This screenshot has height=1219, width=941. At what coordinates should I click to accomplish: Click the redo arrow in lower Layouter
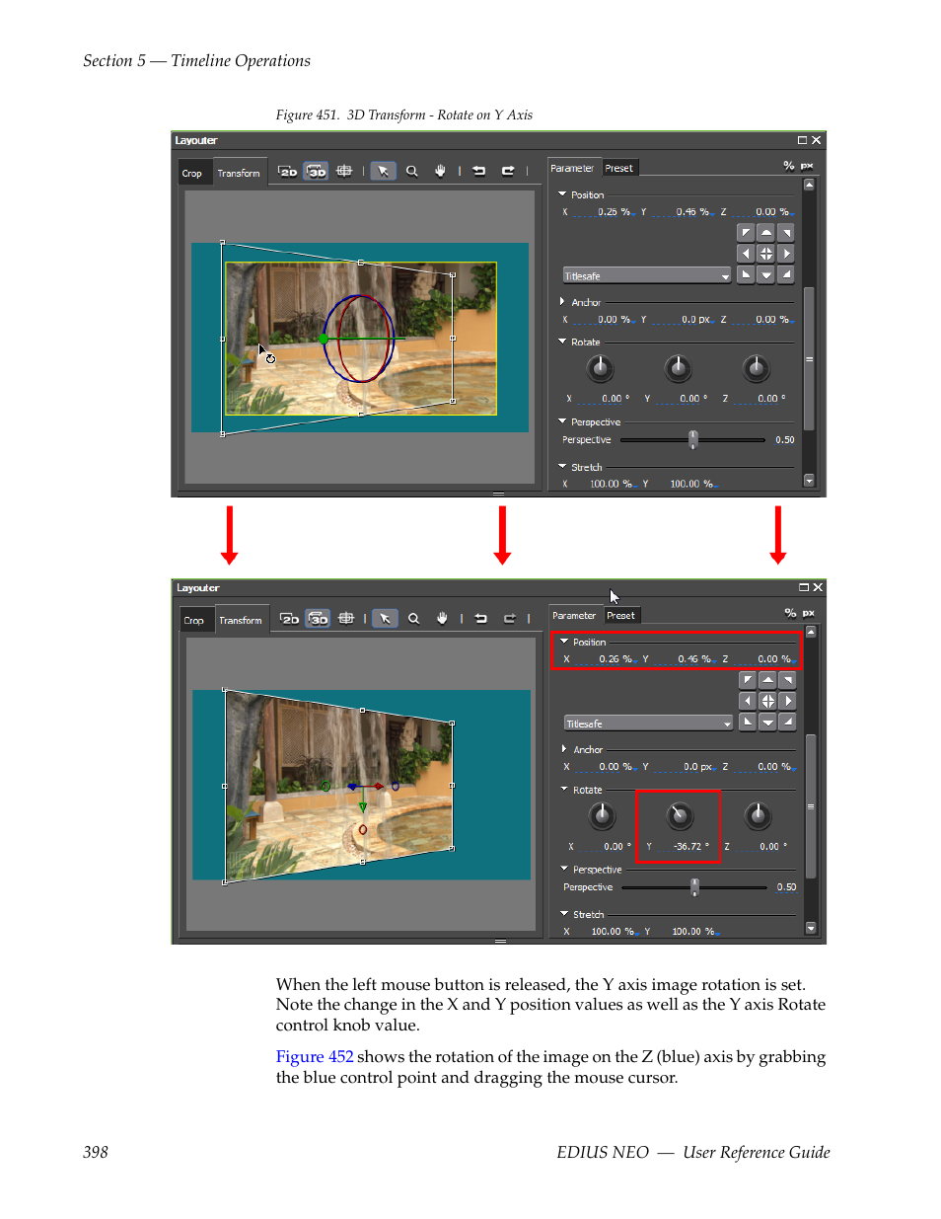point(510,619)
